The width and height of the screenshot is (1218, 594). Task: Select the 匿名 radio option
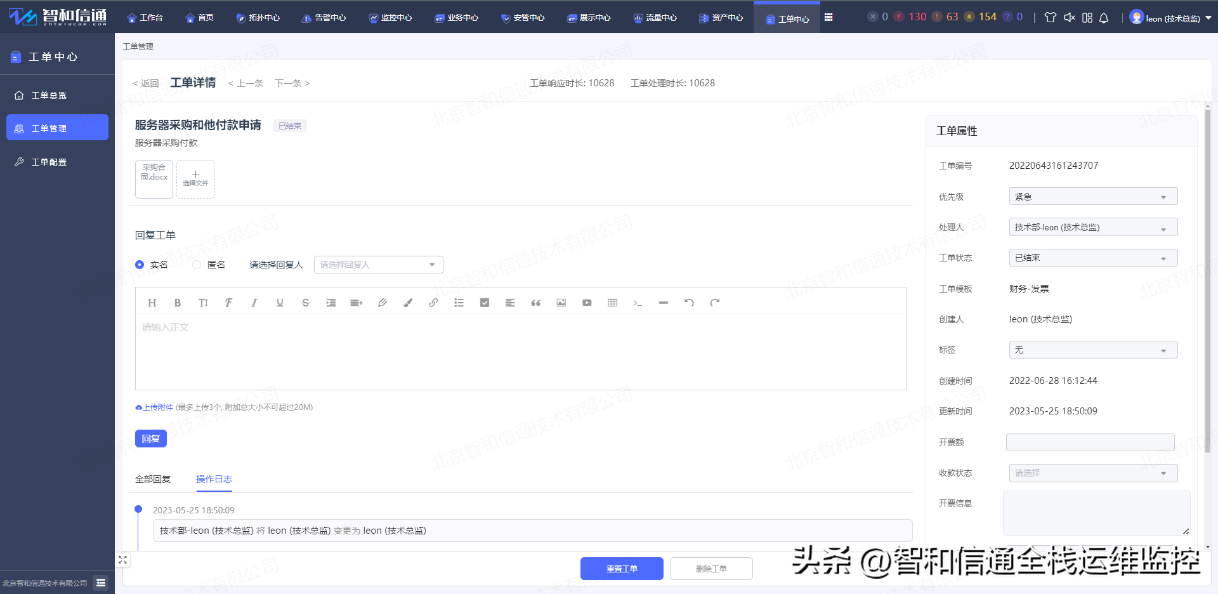[x=197, y=265]
